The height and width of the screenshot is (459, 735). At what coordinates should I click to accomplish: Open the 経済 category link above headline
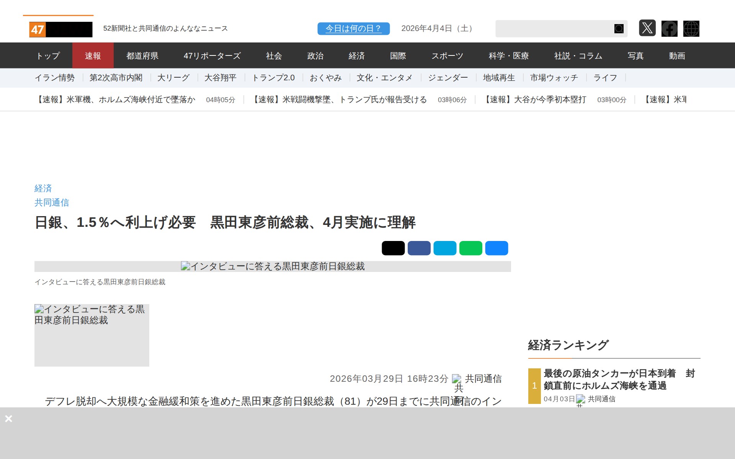[x=43, y=188]
